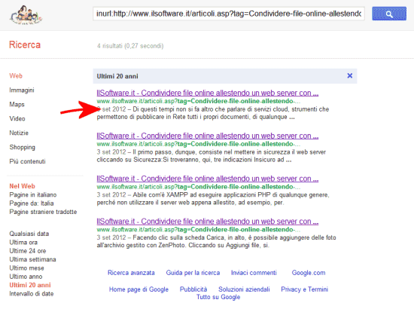
Task: Open Intervallo di date option
Action: pyautogui.click(x=32, y=294)
